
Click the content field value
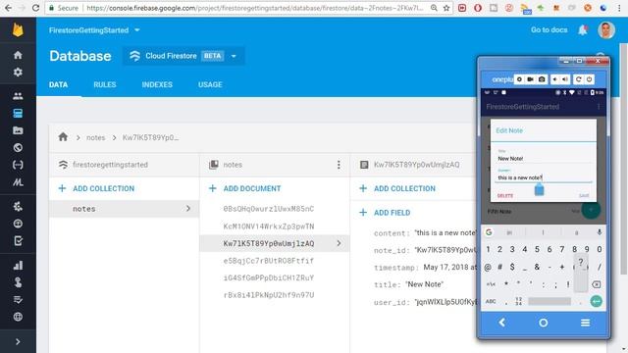pos(445,233)
